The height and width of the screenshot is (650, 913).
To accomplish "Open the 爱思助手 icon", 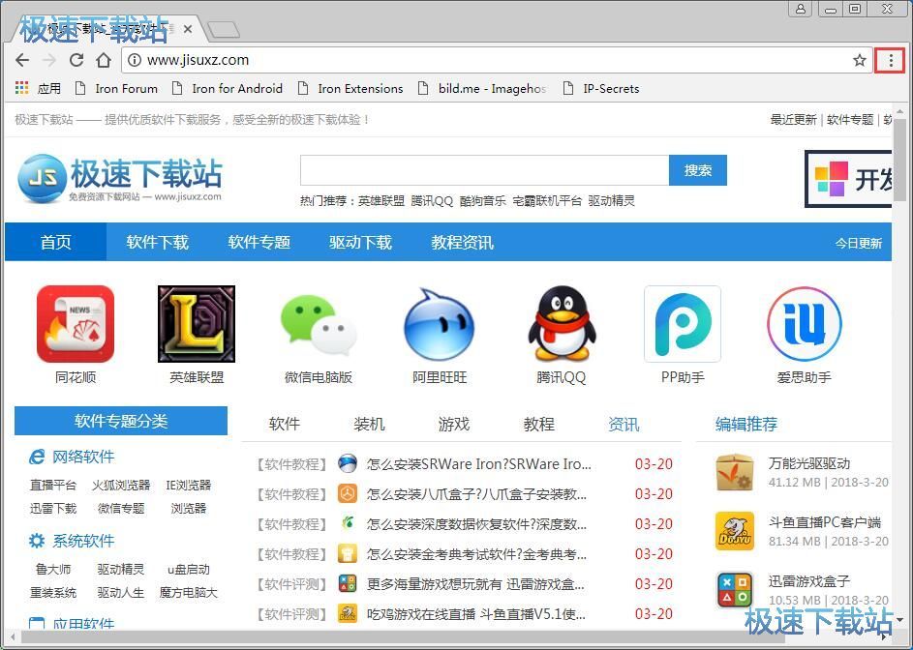I will coord(804,324).
